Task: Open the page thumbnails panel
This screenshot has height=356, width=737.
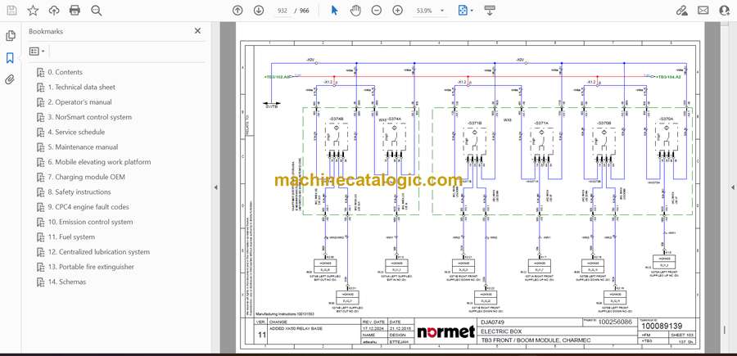Action: click(11, 36)
